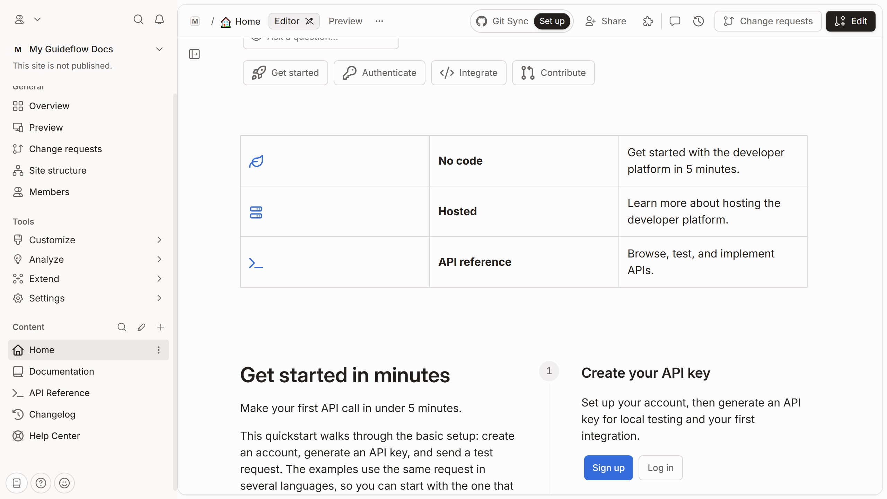Click the Get started button
The width and height of the screenshot is (887, 499).
point(285,73)
